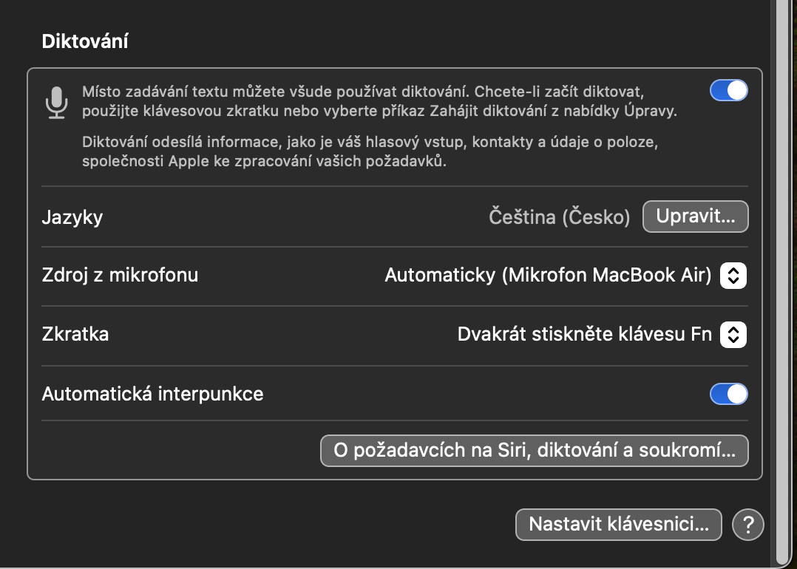Expand the Zkratka shortcut selection menu
797x569 pixels.
tap(584, 335)
